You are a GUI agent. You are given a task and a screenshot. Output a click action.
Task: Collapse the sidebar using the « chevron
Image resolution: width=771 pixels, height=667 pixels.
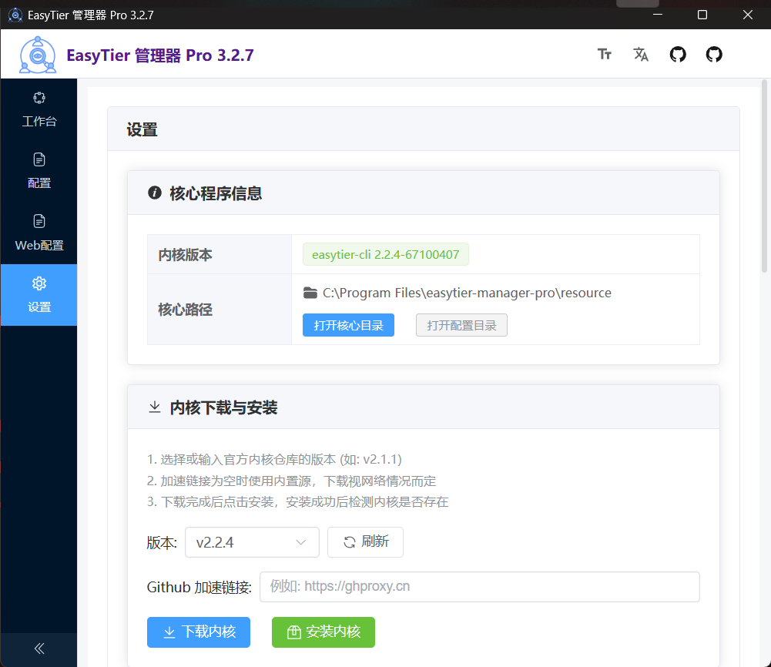click(x=39, y=649)
